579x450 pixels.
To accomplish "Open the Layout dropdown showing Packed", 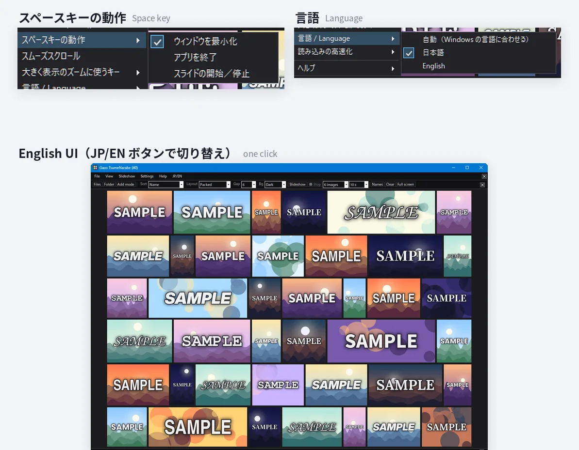I will [x=215, y=185].
